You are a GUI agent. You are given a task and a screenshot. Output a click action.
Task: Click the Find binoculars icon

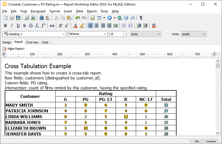(42, 18)
